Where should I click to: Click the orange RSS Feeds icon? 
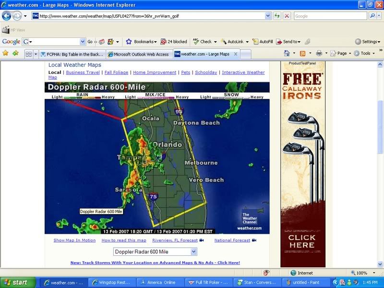click(303, 53)
